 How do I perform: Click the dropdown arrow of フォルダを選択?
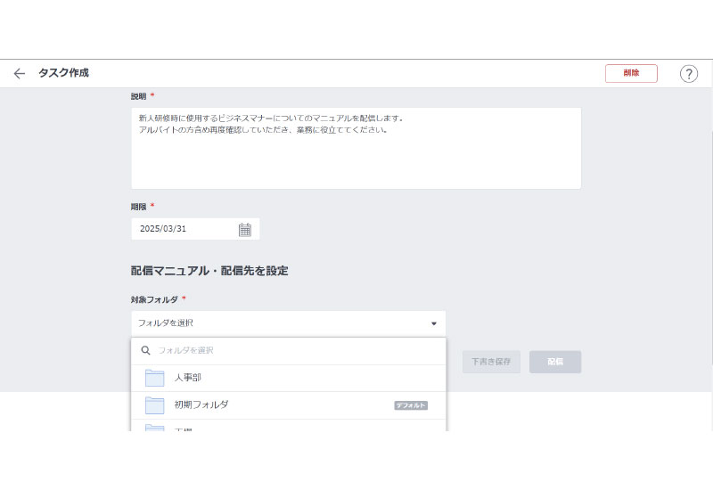point(433,323)
